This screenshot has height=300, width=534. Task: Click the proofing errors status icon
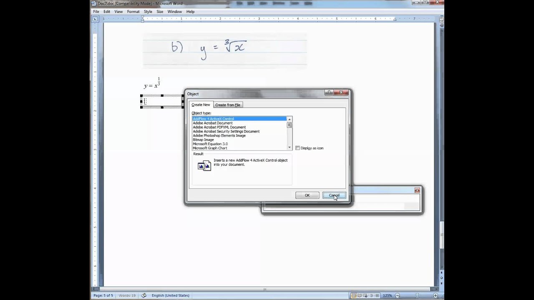pyautogui.click(x=144, y=295)
